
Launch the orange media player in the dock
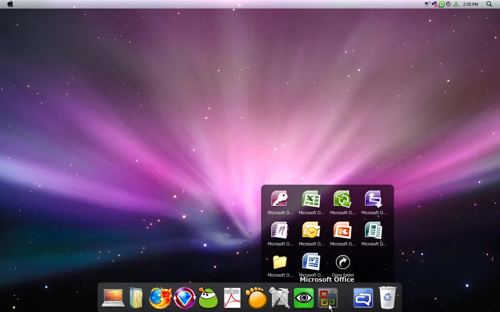point(256,298)
